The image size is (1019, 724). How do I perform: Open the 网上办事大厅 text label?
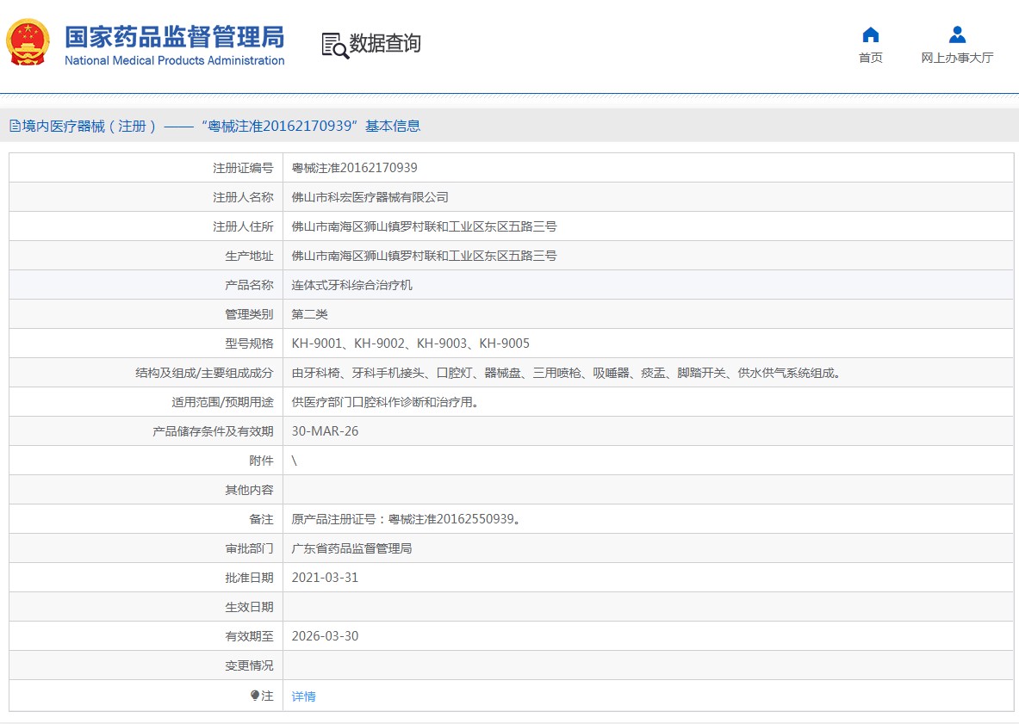click(x=957, y=58)
